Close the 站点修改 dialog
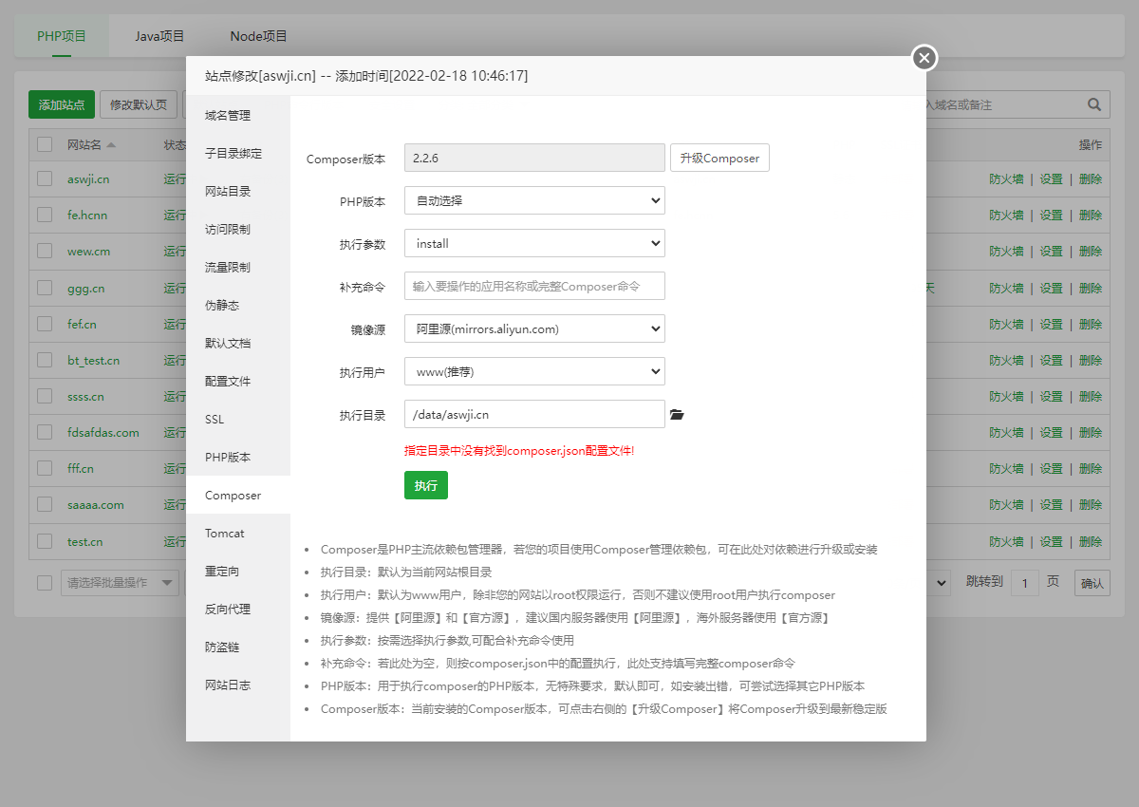This screenshot has width=1139, height=807. point(924,58)
